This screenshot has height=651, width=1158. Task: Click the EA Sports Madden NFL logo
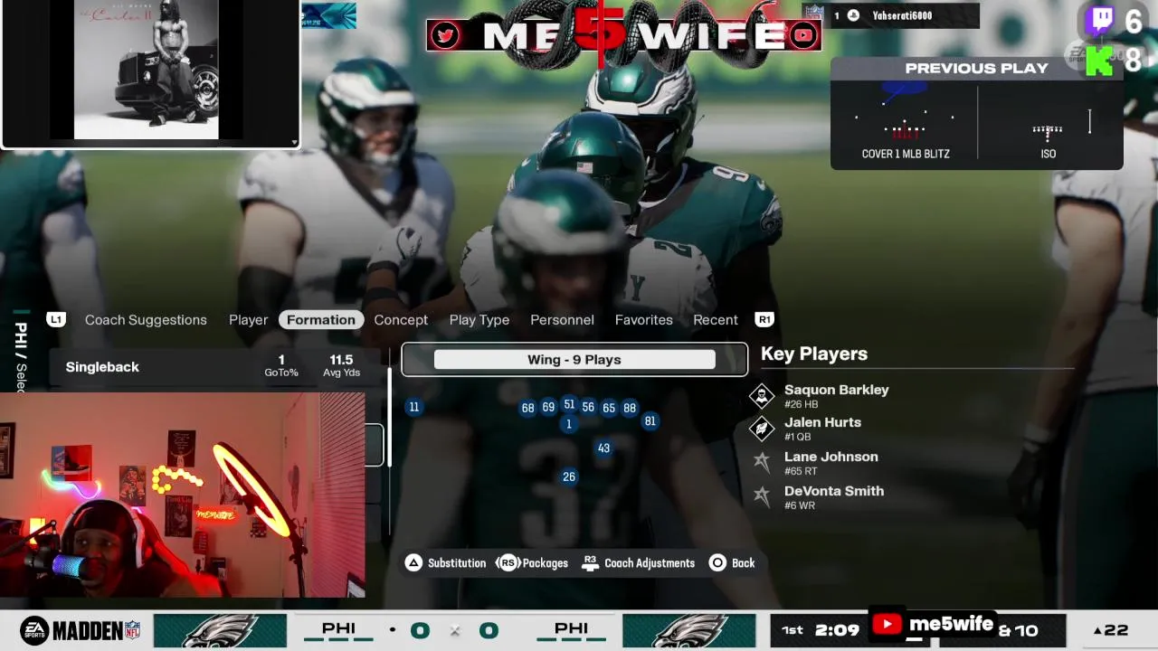(x=81, y=631)
